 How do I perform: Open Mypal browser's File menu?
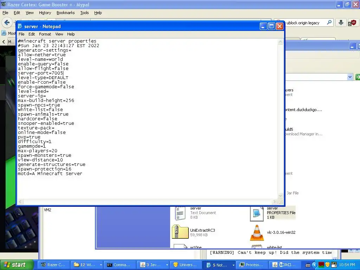pyautogui.click(x=5, y=13)
